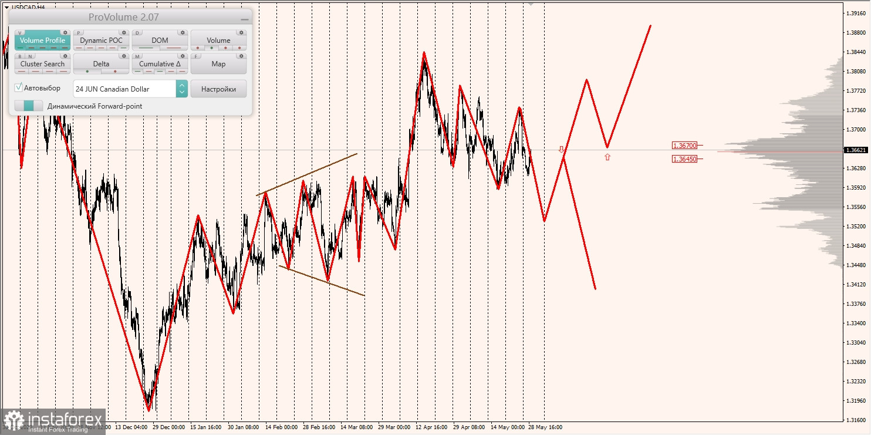Activate the Cumulative Δ button
Screen dimensions: 871x435
(x=160, y=63)
